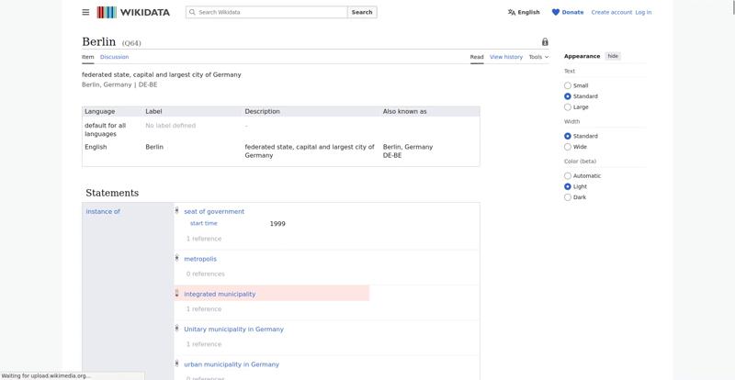Select Small text size
Image resolution: width=735 pixels, height=380 pixels.
[x=568, y=85]
